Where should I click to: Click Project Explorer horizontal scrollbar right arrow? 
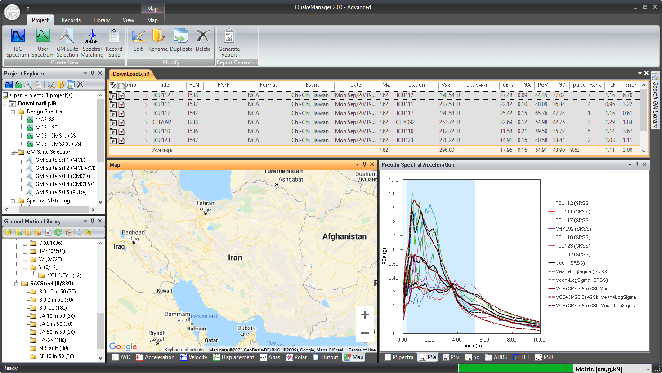[93, 209]
